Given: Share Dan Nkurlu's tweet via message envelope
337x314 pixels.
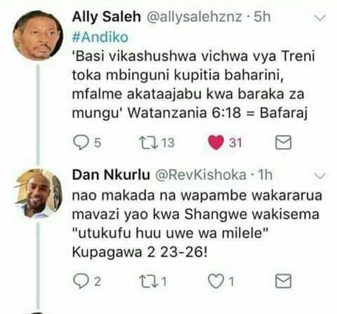Looking at the screenshot, I should 283,281.
